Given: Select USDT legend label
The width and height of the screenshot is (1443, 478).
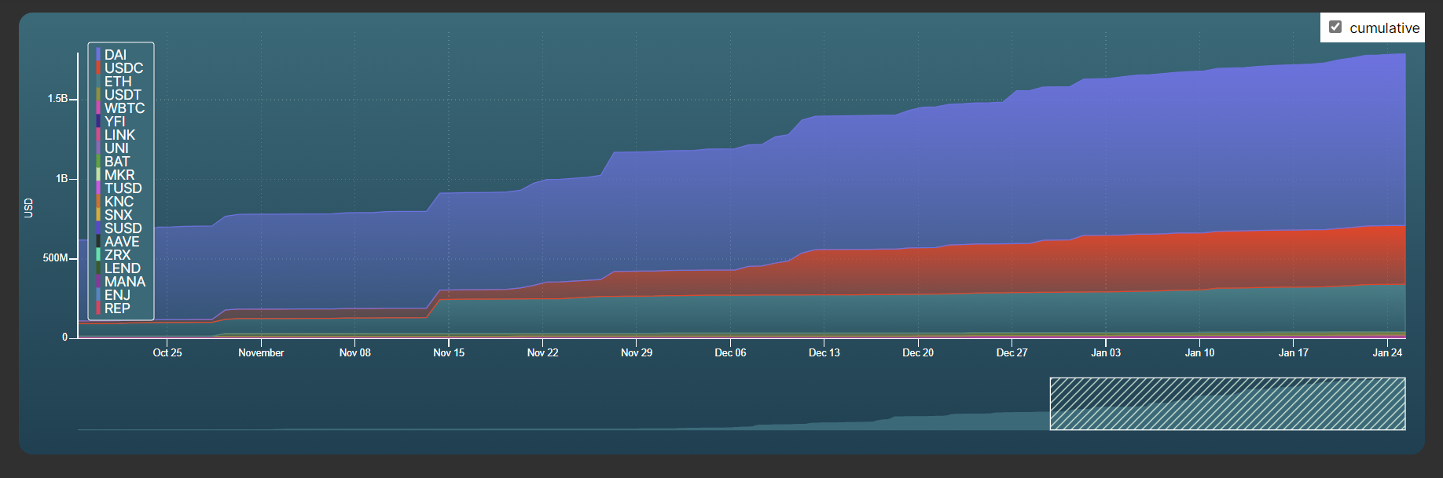Looking at the screenshot, I should [123, 95].
